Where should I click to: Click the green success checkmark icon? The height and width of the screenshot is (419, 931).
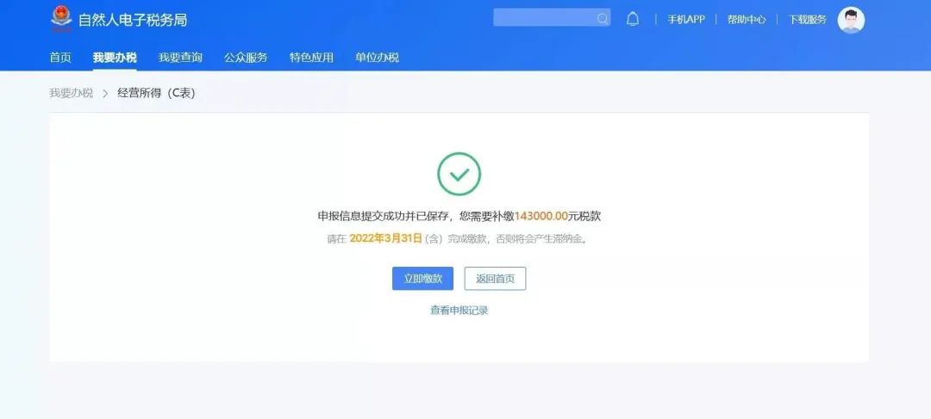pos(459,175)
